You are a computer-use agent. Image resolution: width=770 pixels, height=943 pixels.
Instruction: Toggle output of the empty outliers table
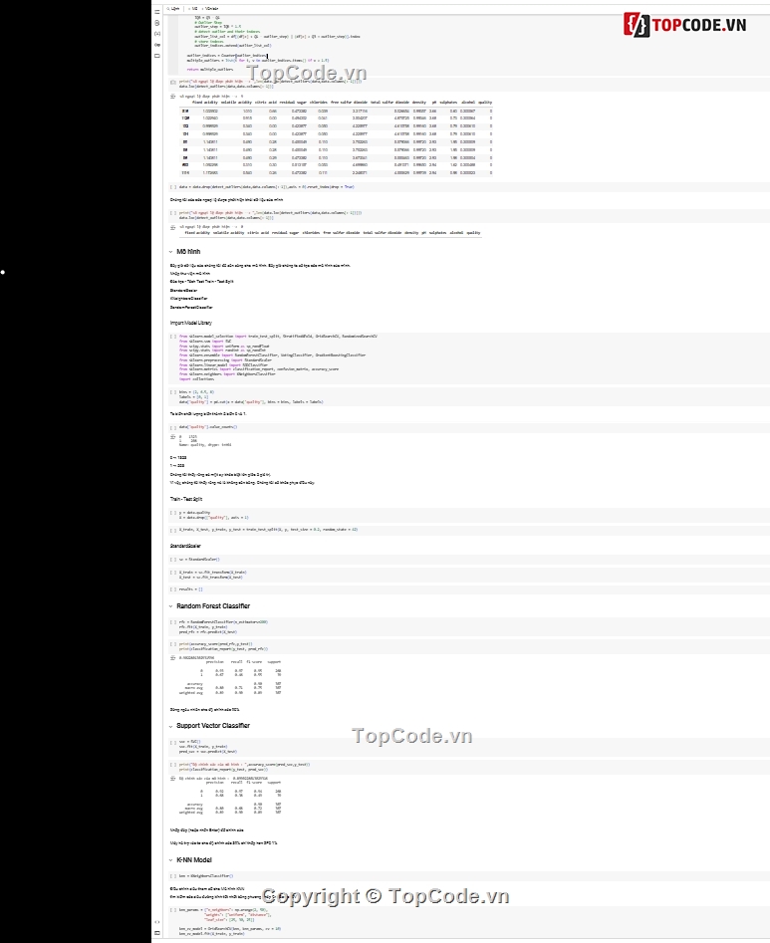[173, 227]
